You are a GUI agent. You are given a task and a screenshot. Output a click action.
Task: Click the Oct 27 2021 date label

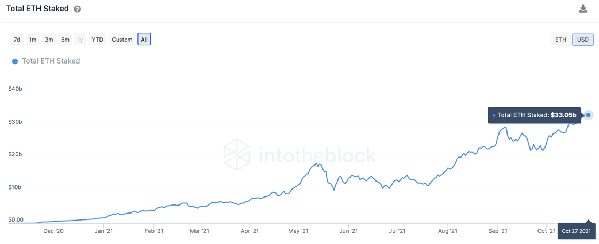576,231
